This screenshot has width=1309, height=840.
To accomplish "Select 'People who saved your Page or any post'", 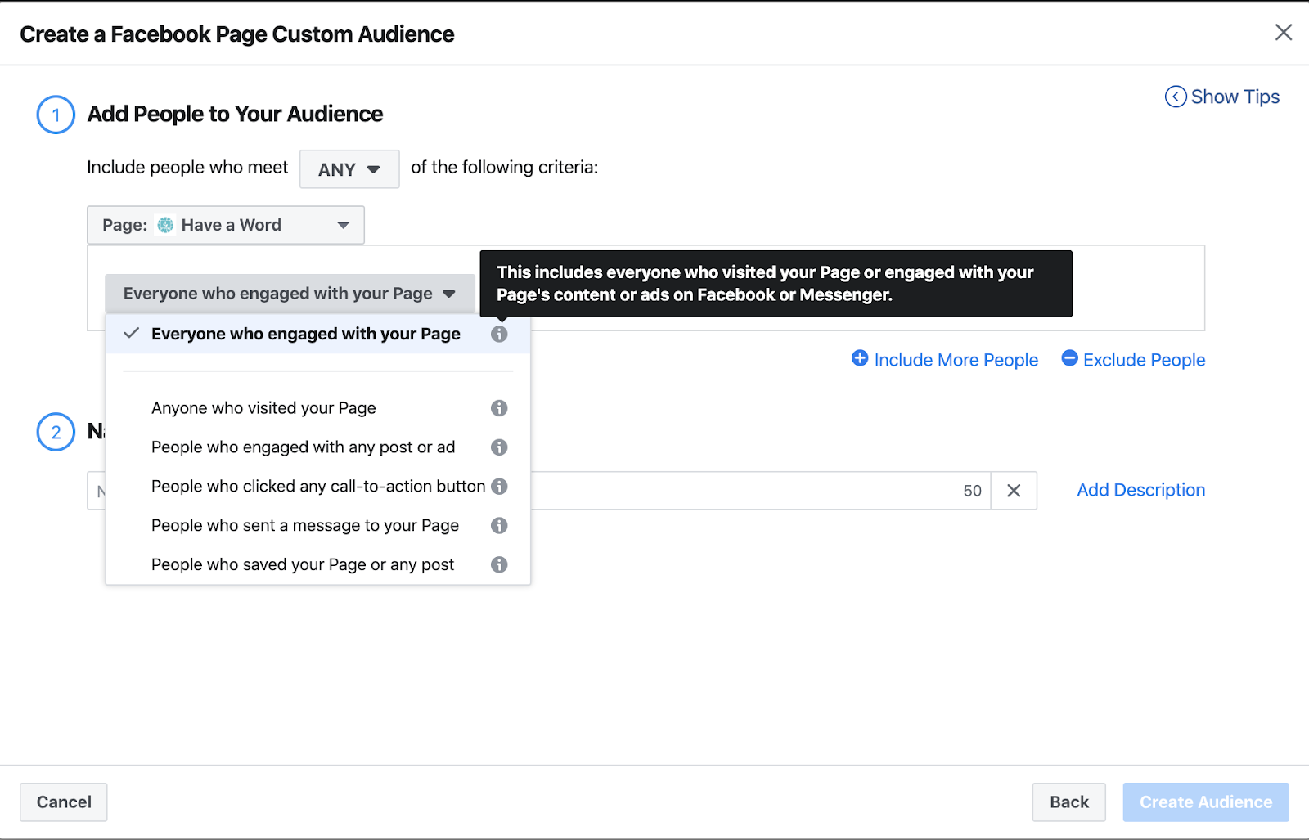I will pyautogui.click(x=302, y=565).
